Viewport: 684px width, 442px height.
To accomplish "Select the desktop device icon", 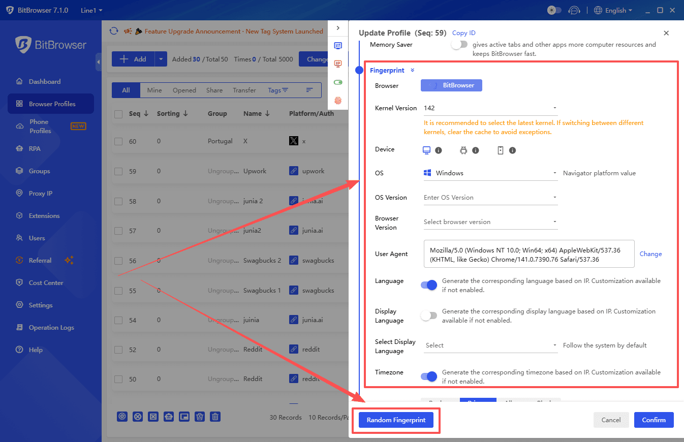I will coord(427,150).
